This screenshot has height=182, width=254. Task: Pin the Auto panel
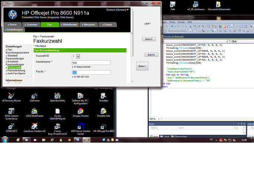[x=241, y=124]
